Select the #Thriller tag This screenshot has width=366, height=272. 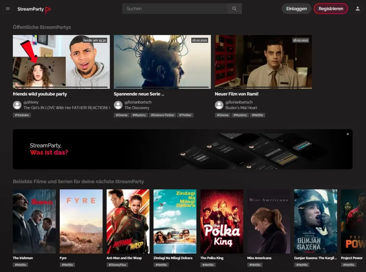tap(185, 115)
